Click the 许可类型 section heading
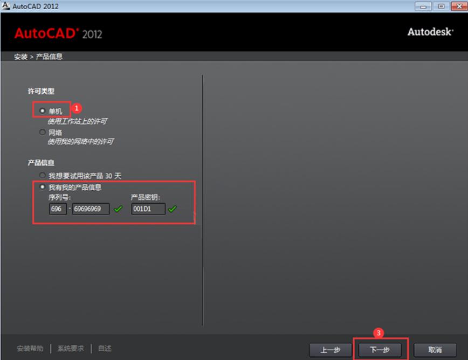 (41, 91)
